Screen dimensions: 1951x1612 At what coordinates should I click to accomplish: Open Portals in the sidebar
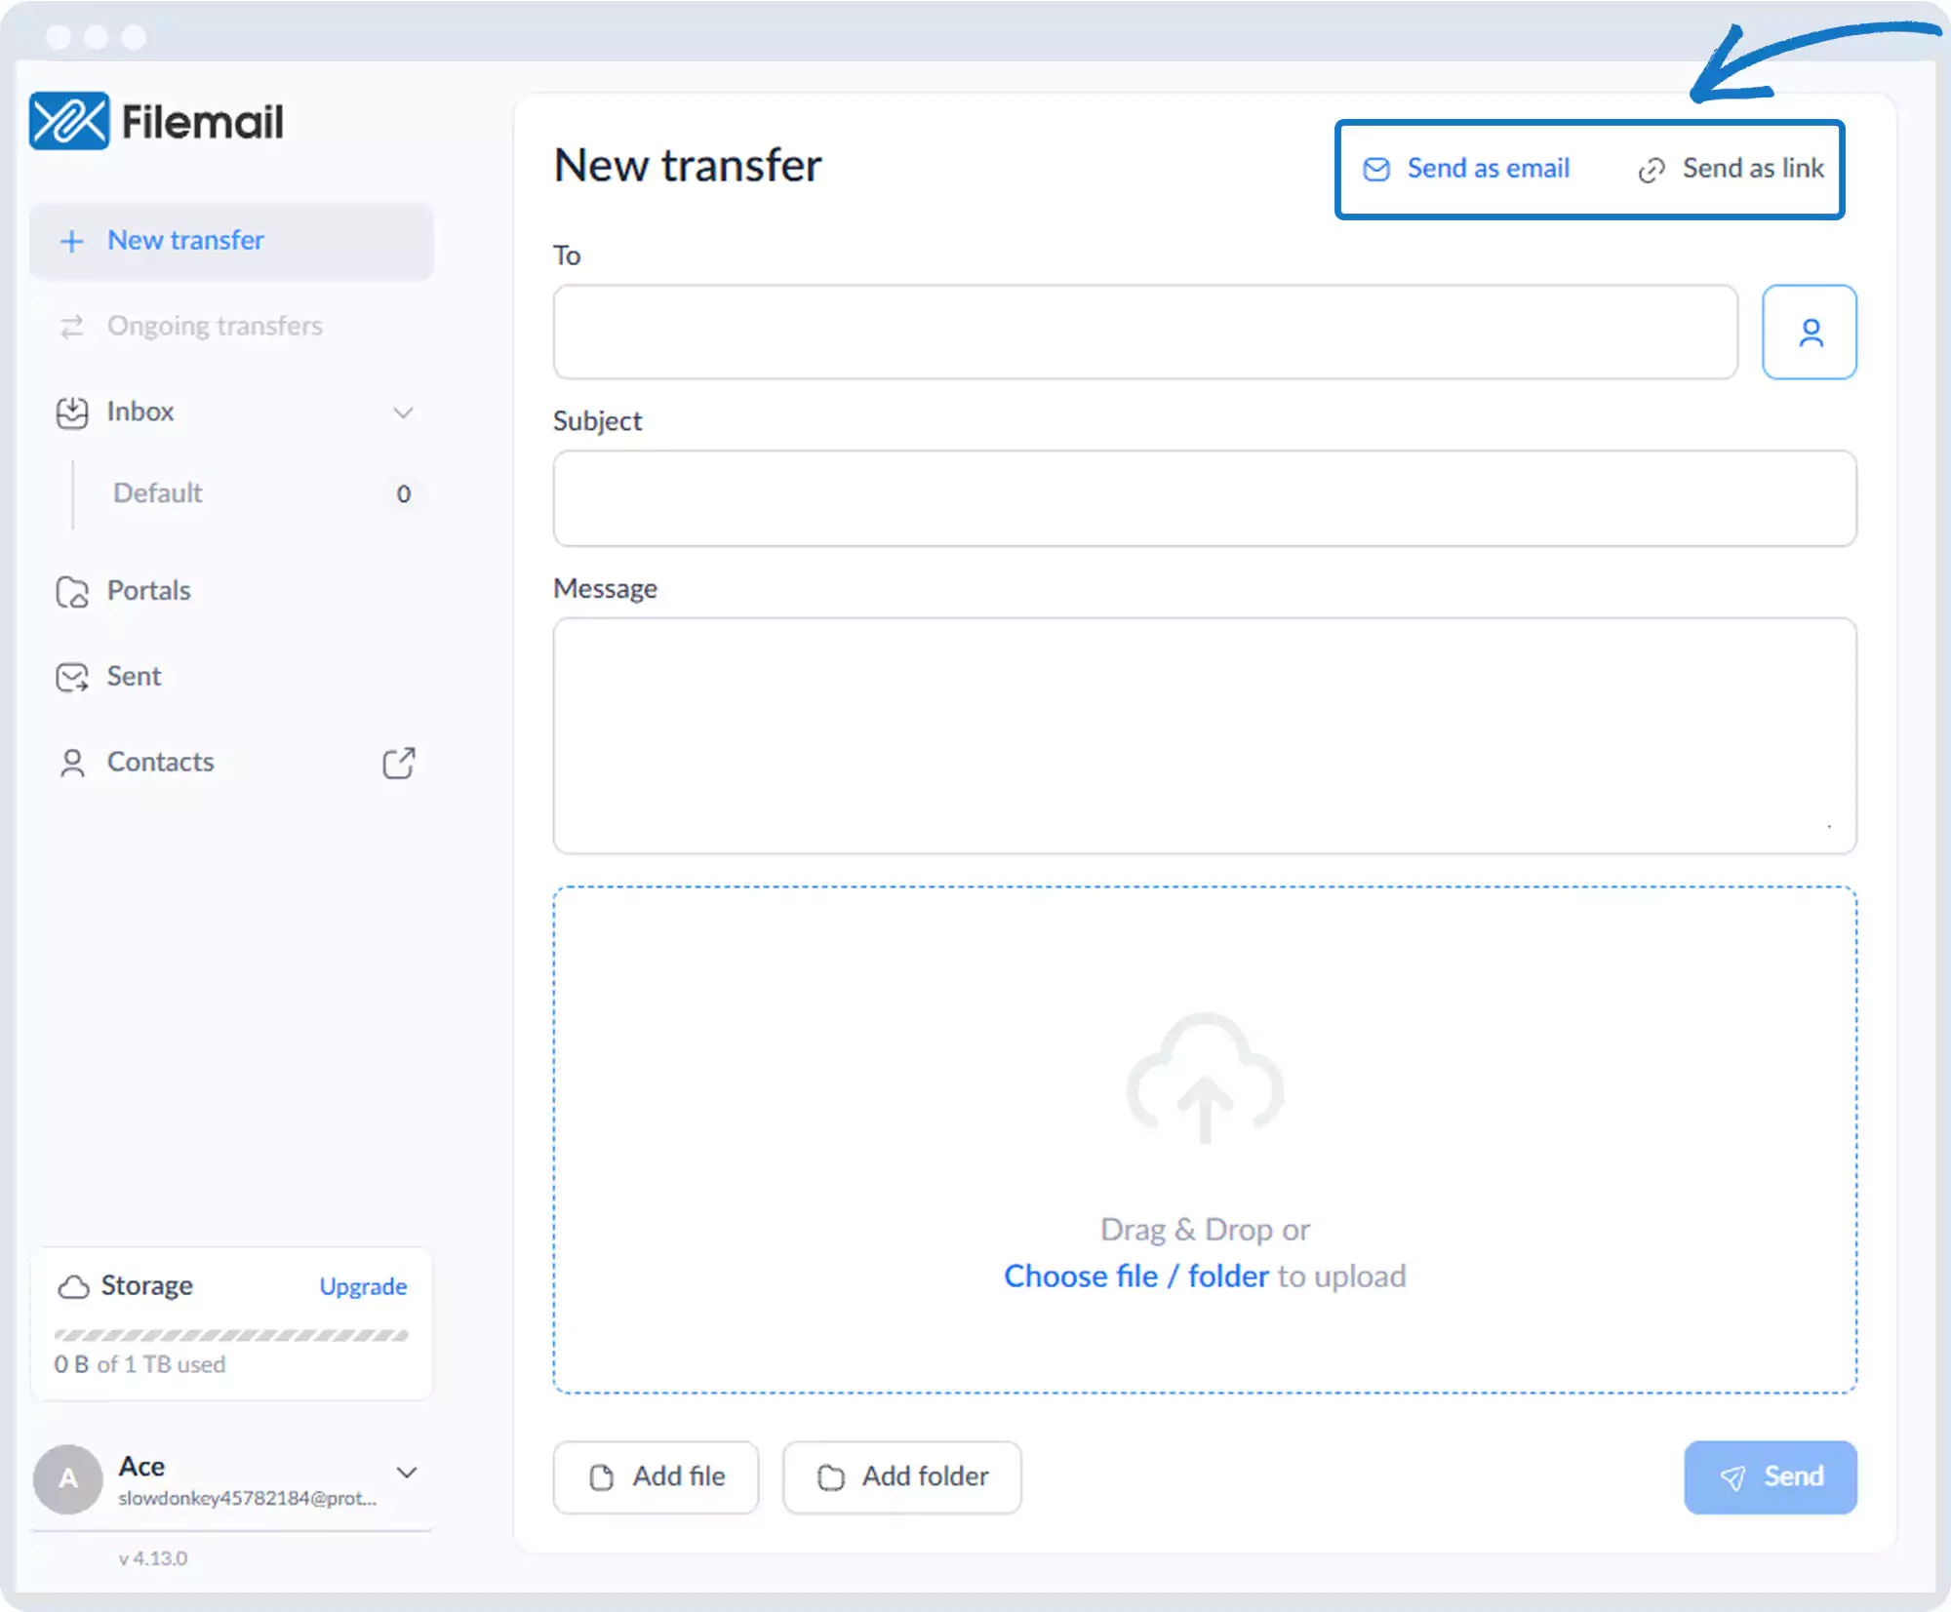pyautogui.click(x=148, y=591)
